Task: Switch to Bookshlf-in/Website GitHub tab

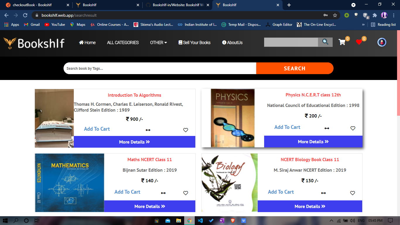Action: (x=178, y=5)
